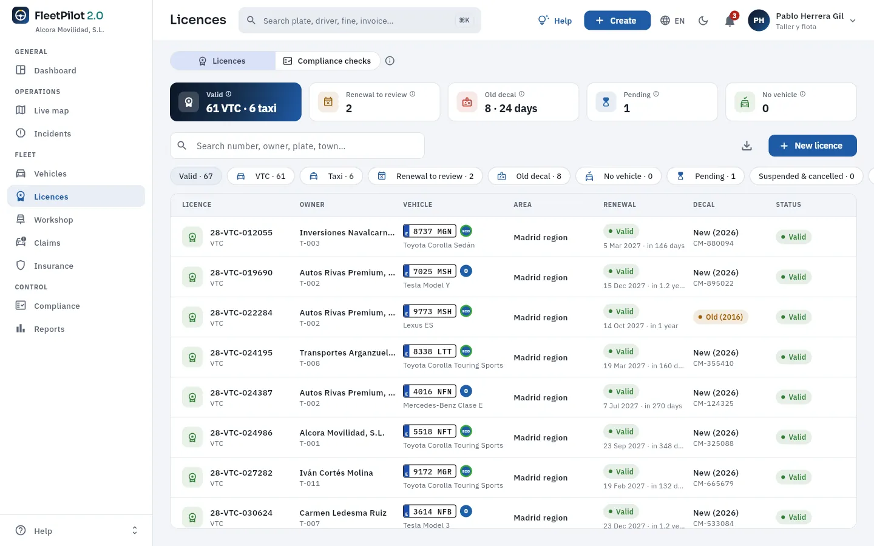Image resolution: width=874 pixels, height=546 pixels.
Task: Open the Renewal to review card
Action: (x=374, y=102)
